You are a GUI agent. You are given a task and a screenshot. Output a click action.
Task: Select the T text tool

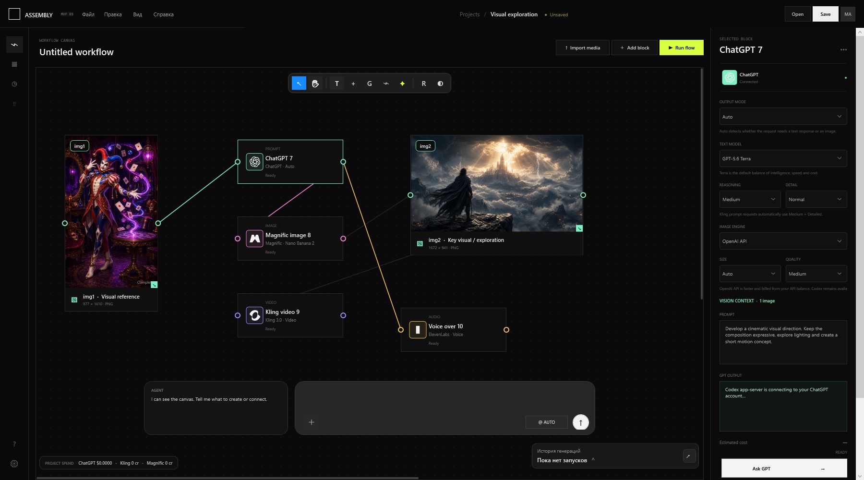(x=337, y=84)
